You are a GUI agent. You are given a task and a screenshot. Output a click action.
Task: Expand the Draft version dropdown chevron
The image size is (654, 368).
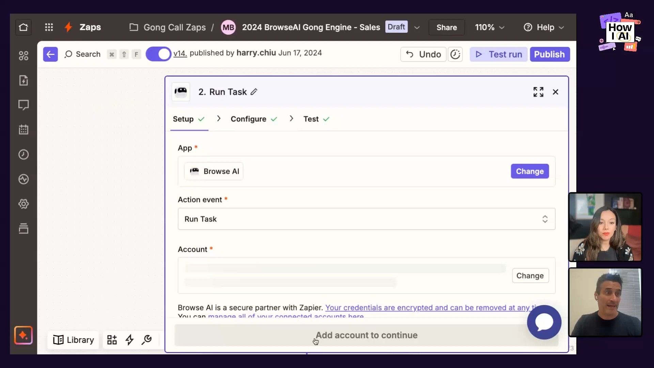pos(417,28)
